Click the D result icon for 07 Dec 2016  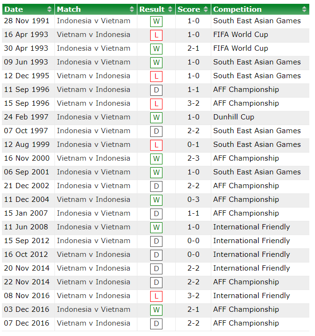pyautogui.click(x=156, y=324)
